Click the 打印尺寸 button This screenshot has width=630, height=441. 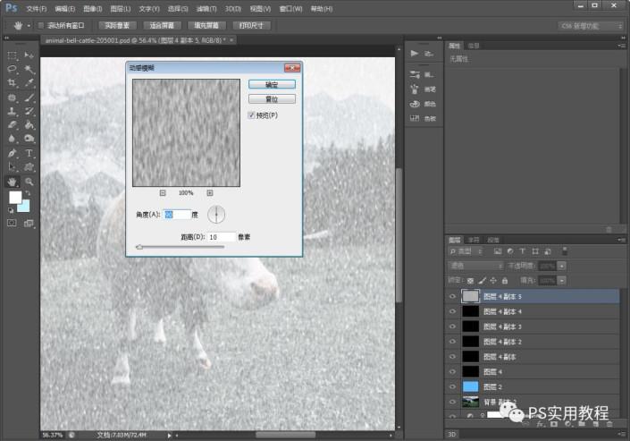pyautogui.click(x=251, y=26)
